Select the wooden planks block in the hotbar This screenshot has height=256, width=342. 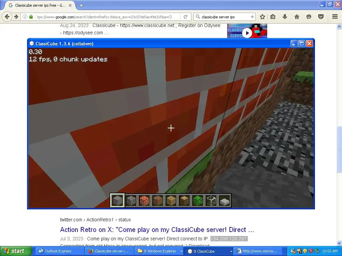(x=171, y=200)
